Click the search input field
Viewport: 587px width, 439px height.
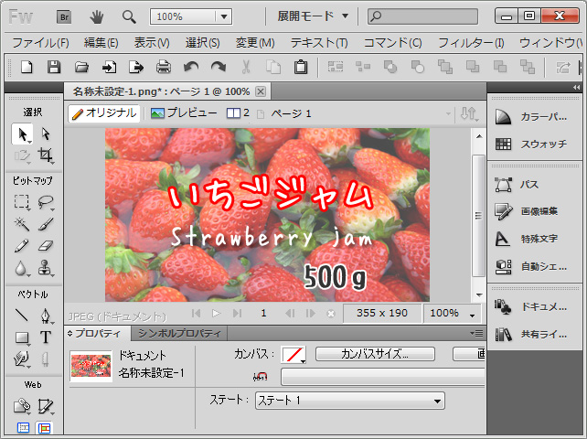pos(422,16)
